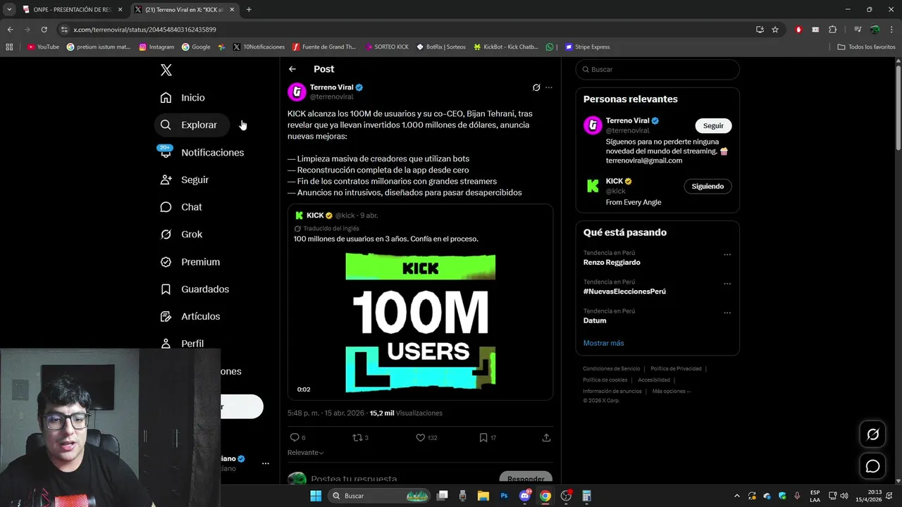
Task: Open options for Datum trend
Action: (x=727, y=313)
